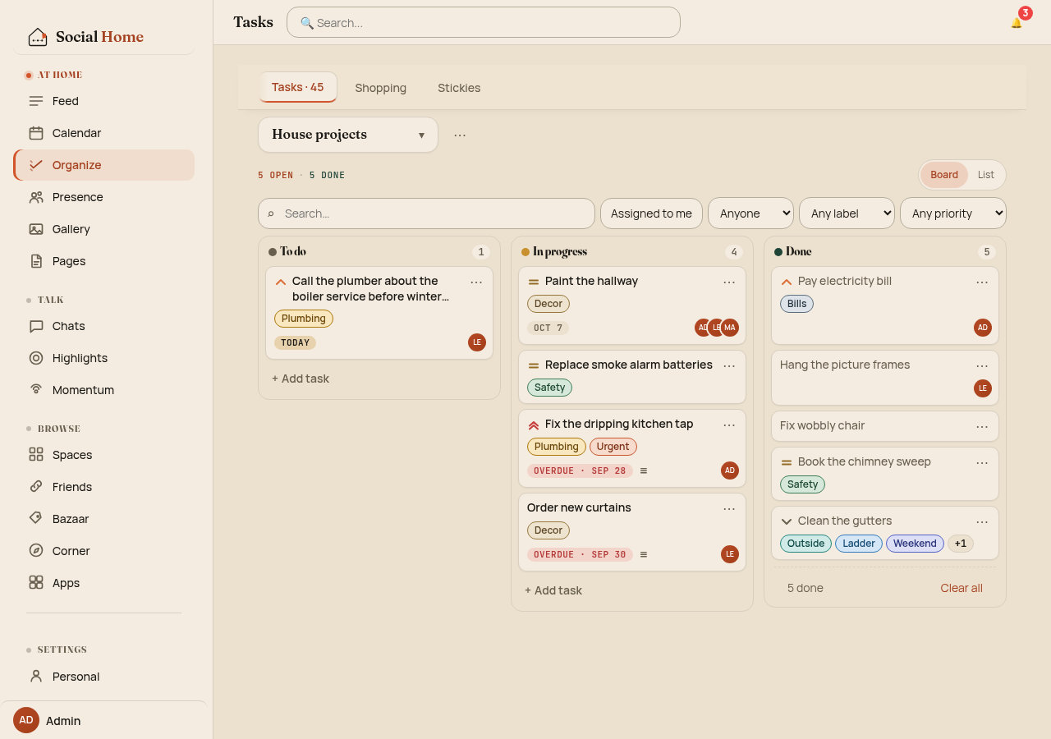1051x739 pixels.
Task: Open options menu for Order new curtains
Action: [729, 509]
